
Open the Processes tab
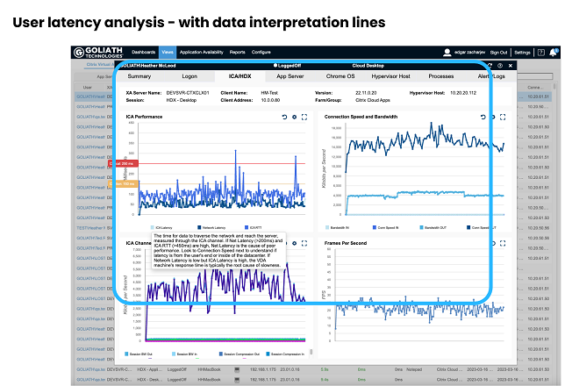coord(441,76)
